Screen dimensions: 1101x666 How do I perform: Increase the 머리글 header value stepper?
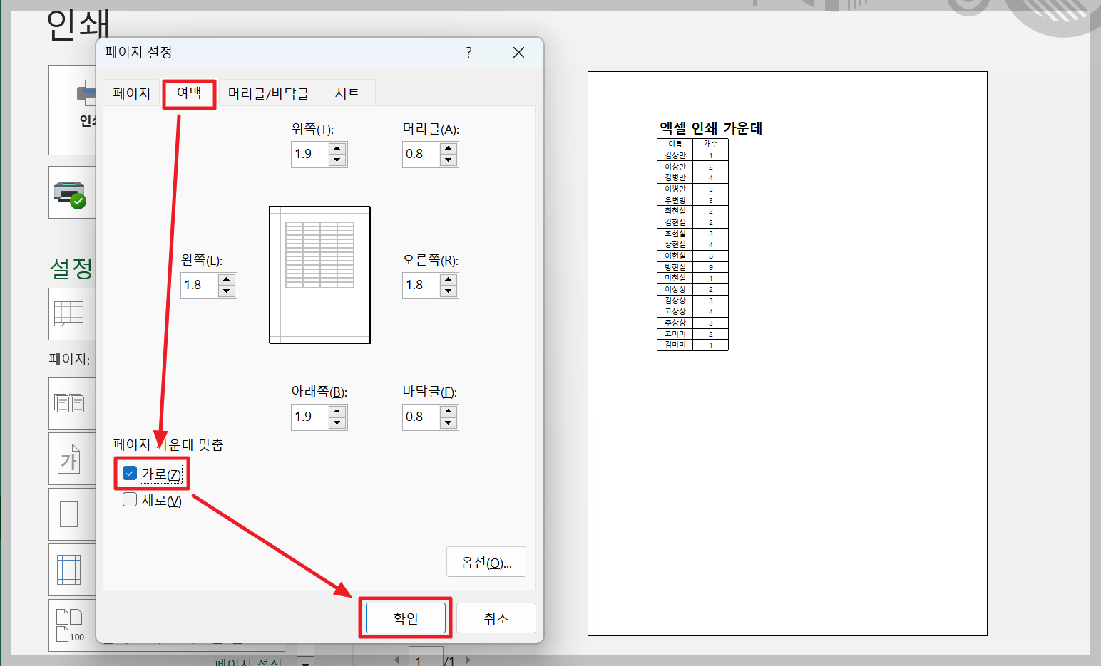click(x=449, y=148)
